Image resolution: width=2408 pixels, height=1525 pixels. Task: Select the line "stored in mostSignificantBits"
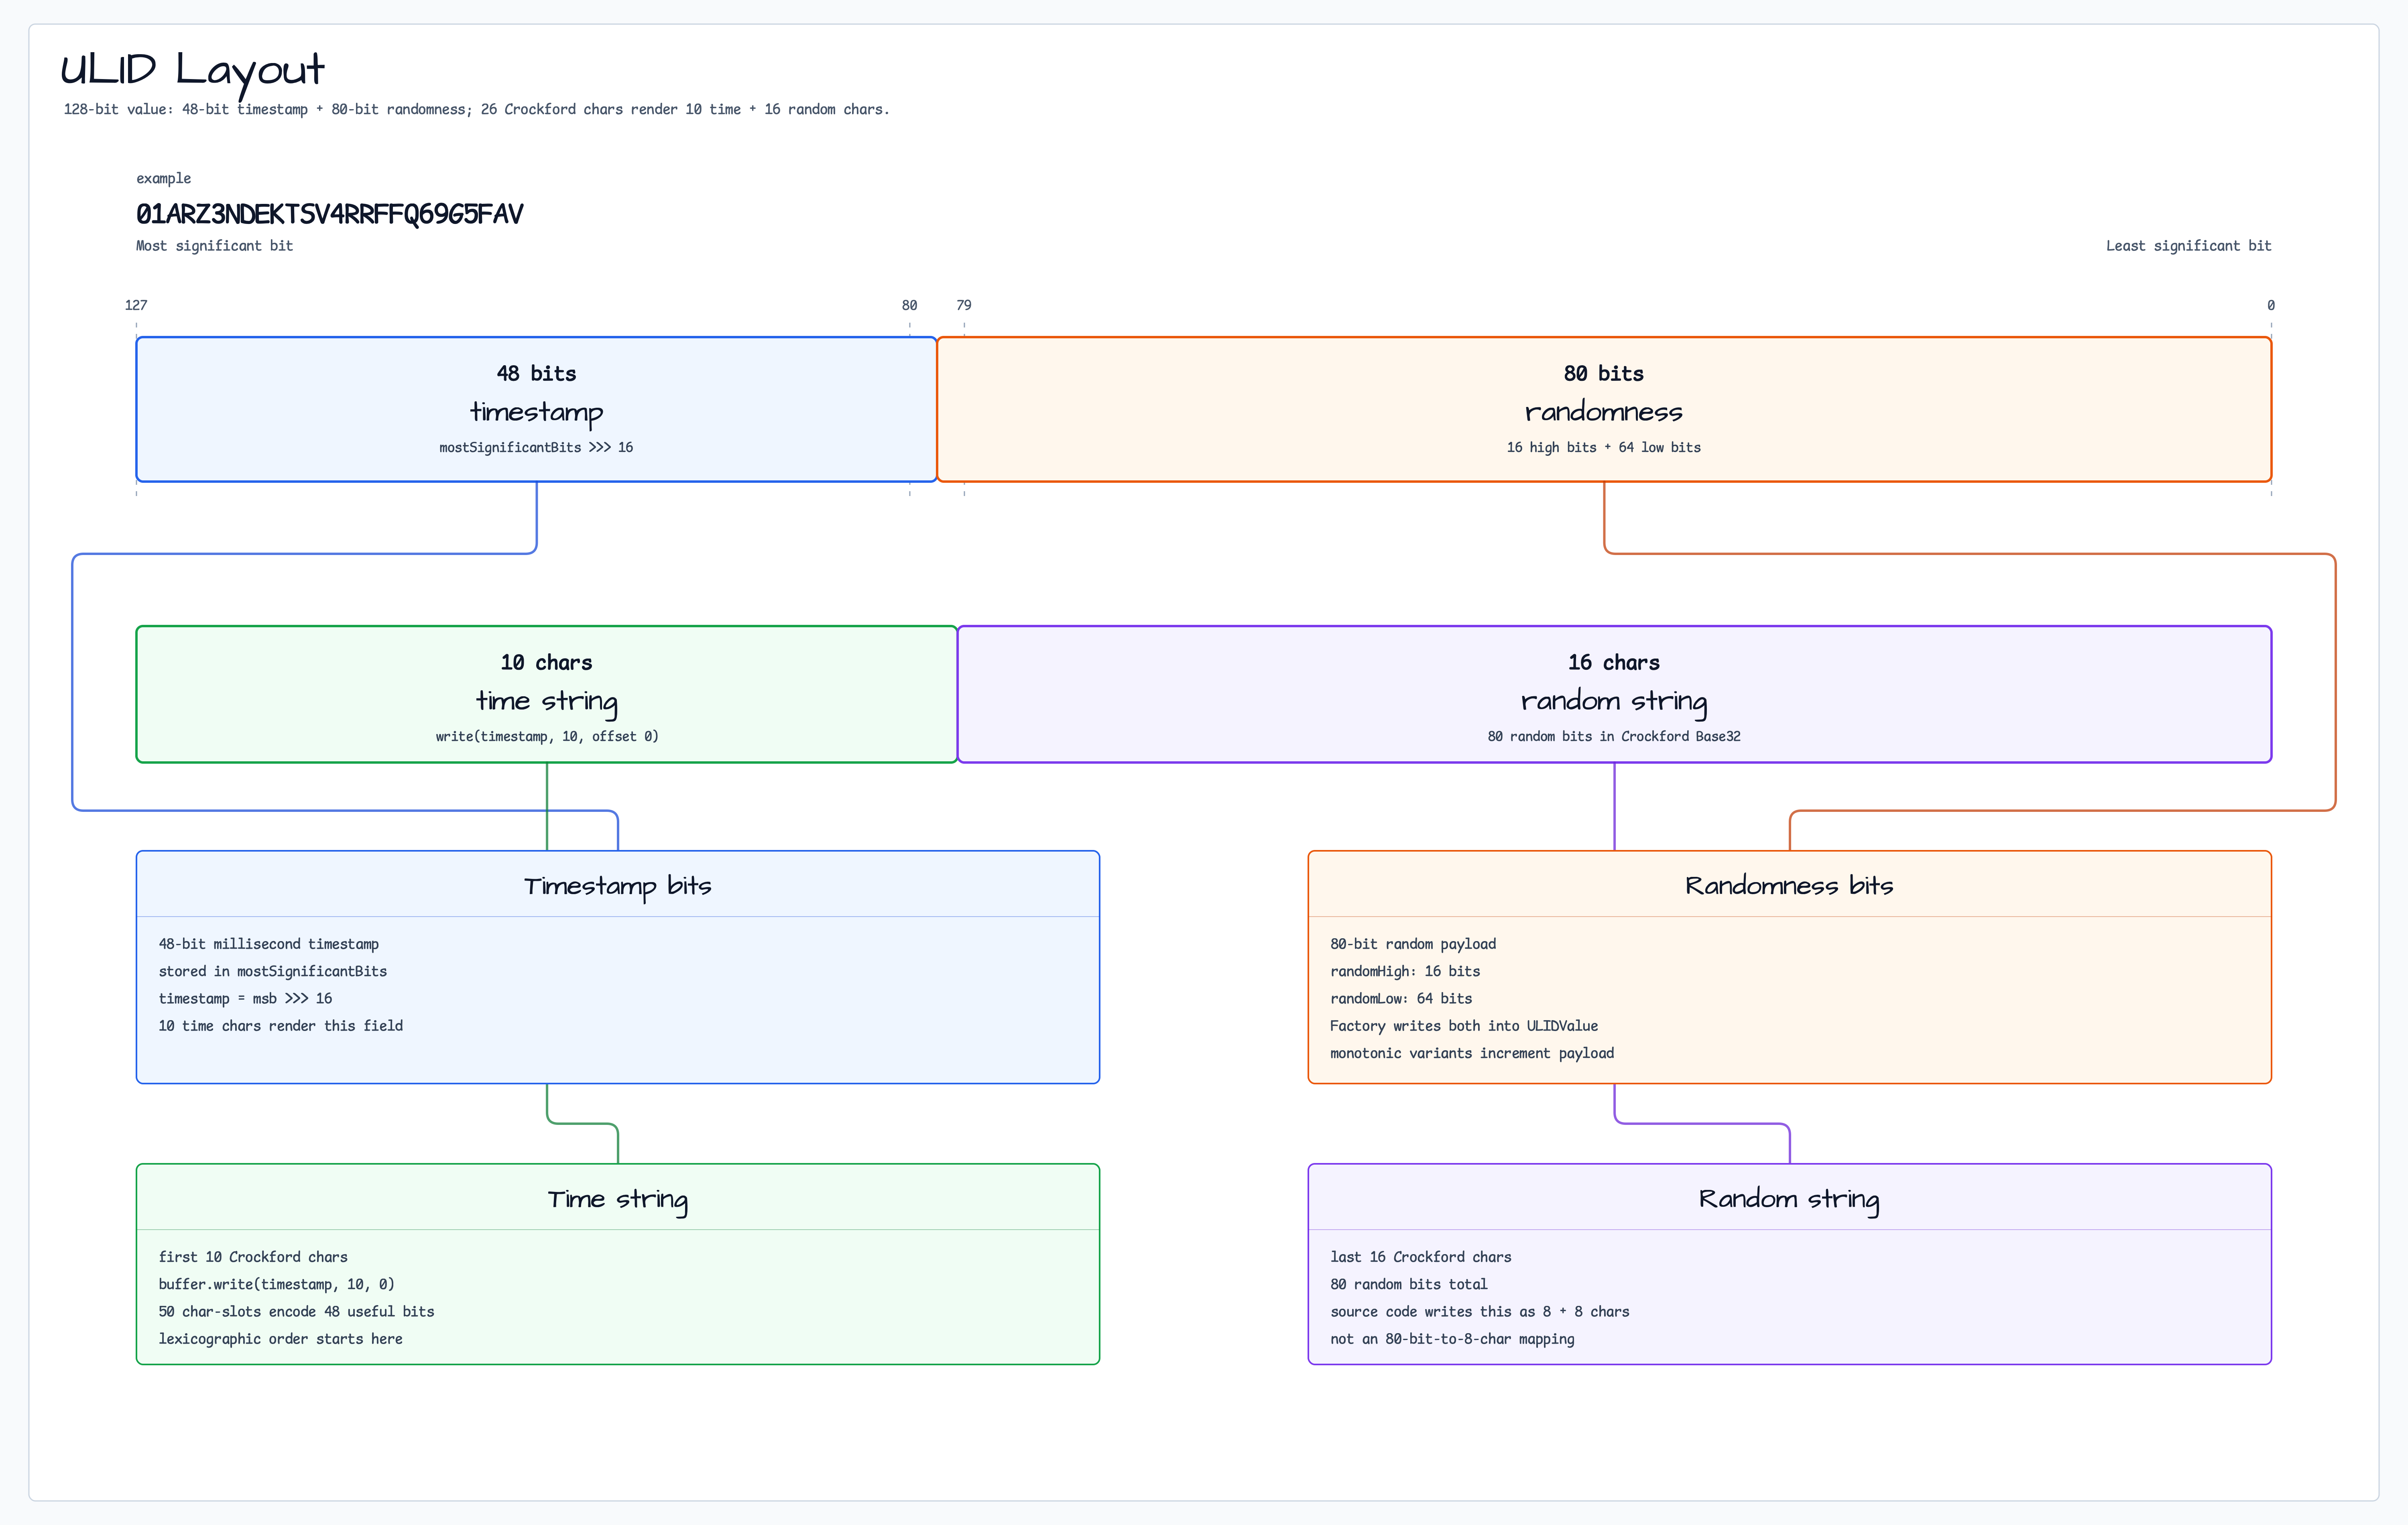[272, 971]
